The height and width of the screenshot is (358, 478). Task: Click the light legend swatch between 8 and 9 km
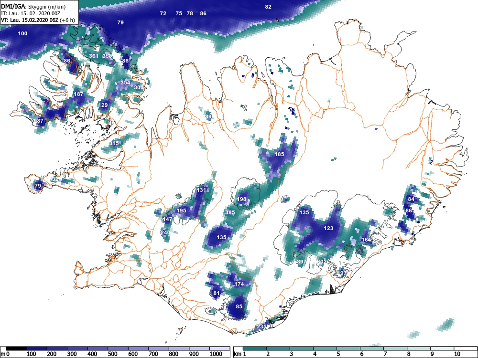point(419,348)
